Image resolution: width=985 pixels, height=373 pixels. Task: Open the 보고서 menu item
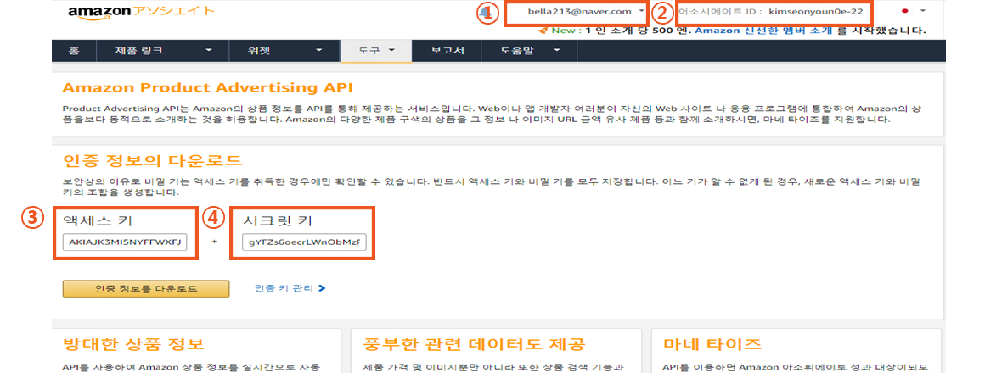(x=447, y=51)
